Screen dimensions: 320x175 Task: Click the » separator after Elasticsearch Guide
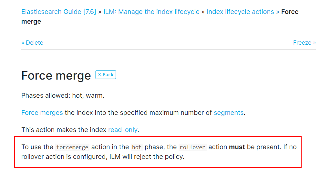tap(100, 12)
